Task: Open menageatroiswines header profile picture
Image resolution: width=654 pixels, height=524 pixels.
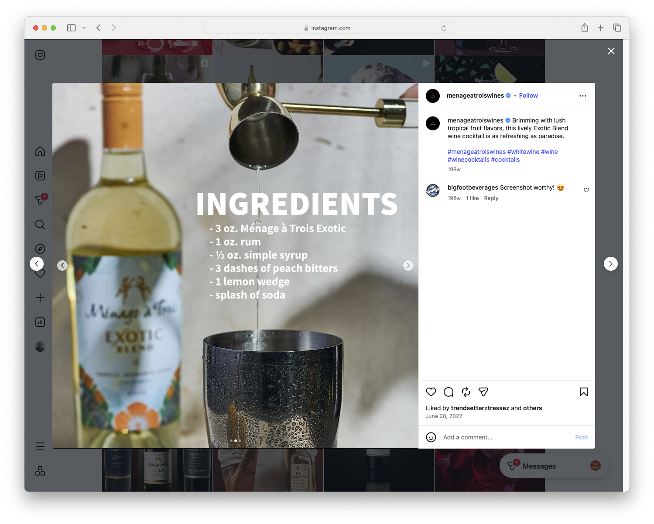Action: pos(433,96)
